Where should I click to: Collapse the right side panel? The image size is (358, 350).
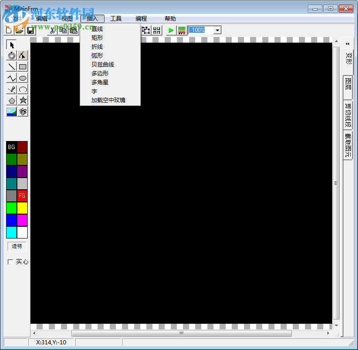click(x=348, y=44)
